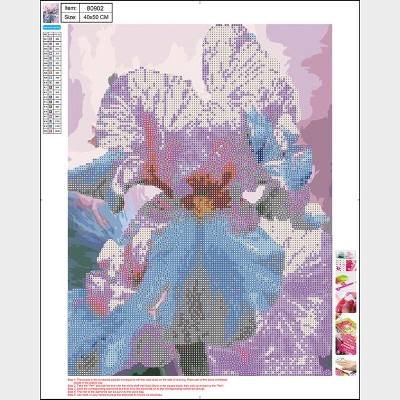This screenshot has height=400, width=400.
Task: Click the A11 dark red symbol icon
Action: tap(51, 88)
